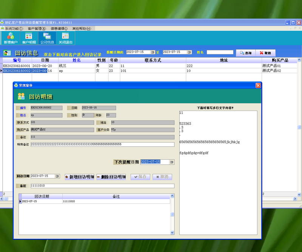The width and height of the screenshot is (302, 252).
Task: Click 地址 column header
Action: tap(224, 60)
